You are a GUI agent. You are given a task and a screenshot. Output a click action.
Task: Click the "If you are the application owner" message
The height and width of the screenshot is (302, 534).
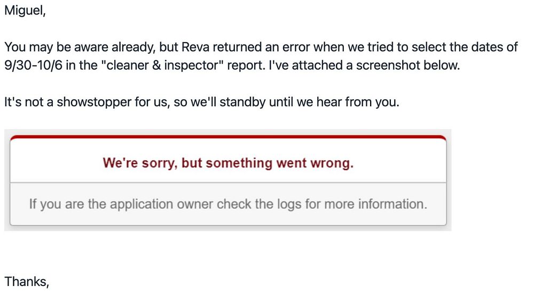pyautogui.click(x=228, y=204)
